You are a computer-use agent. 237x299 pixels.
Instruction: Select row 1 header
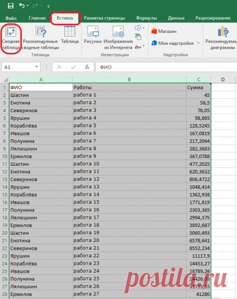click(5, 87)
